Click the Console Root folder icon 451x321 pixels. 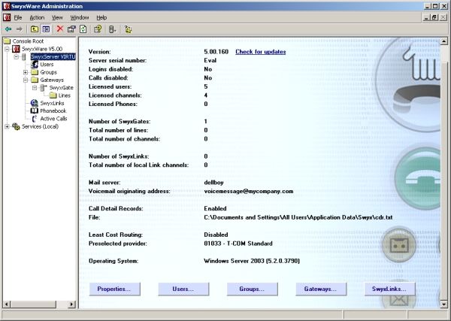pos(7,41)
